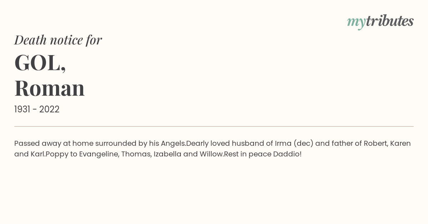Viewport: 428px width, 224px height.
Task: Select the green "my" in the logo
Action: point(356,22)
